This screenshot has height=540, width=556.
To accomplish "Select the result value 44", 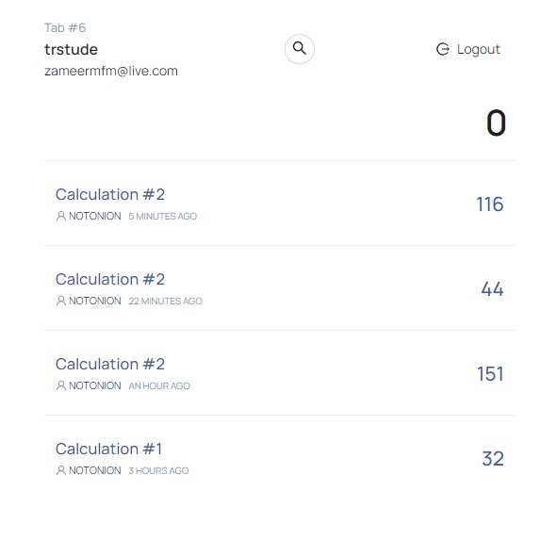I will click(492, 289).
